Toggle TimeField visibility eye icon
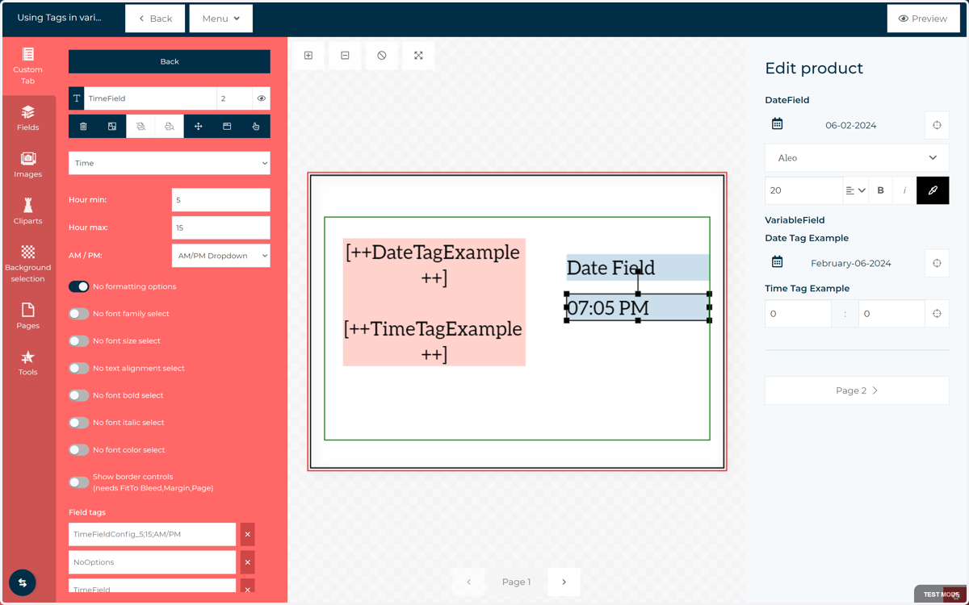969x605 pixels. (262, 98)
